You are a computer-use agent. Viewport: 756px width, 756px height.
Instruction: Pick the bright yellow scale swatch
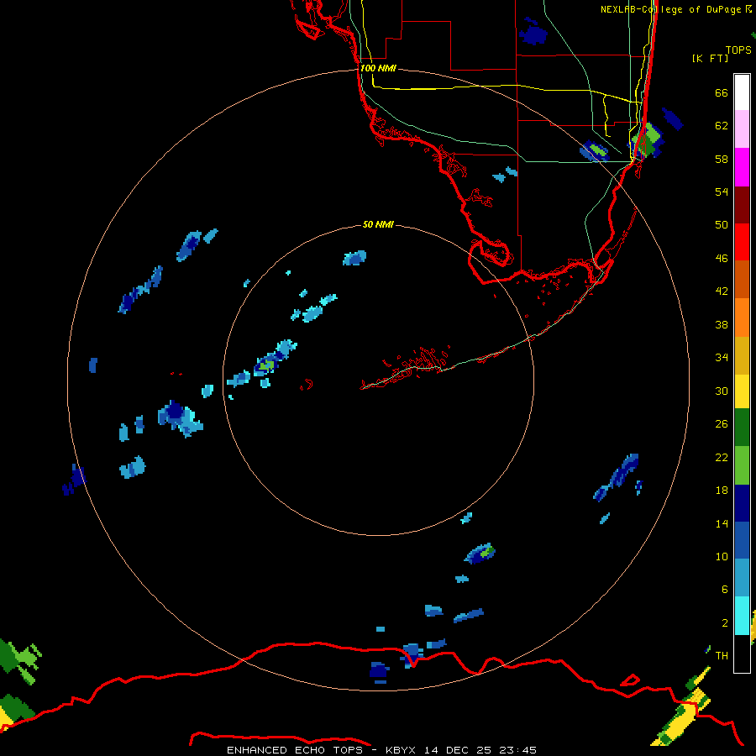coord(742,391)
